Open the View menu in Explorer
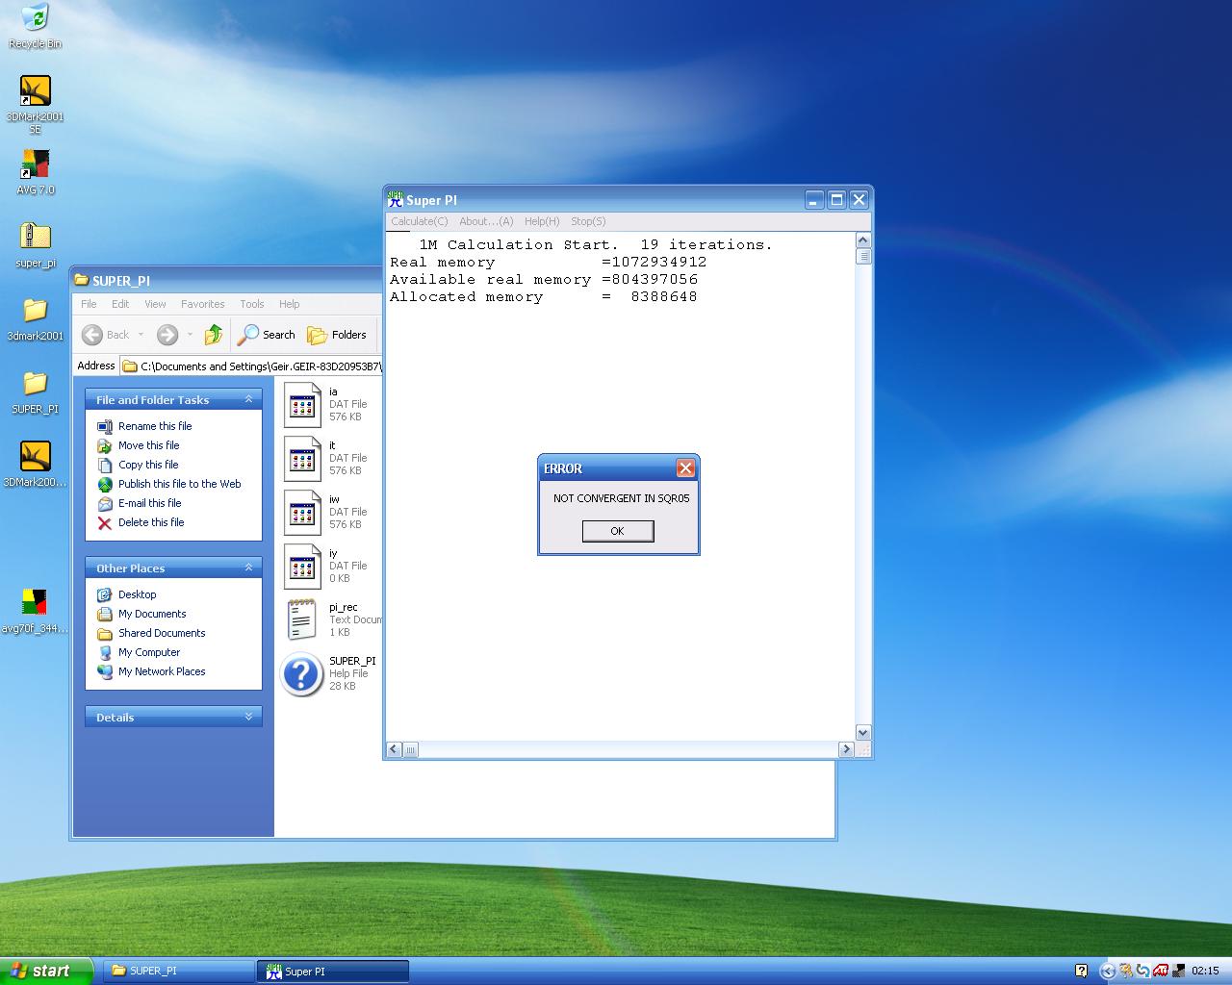 pos(155,304)
